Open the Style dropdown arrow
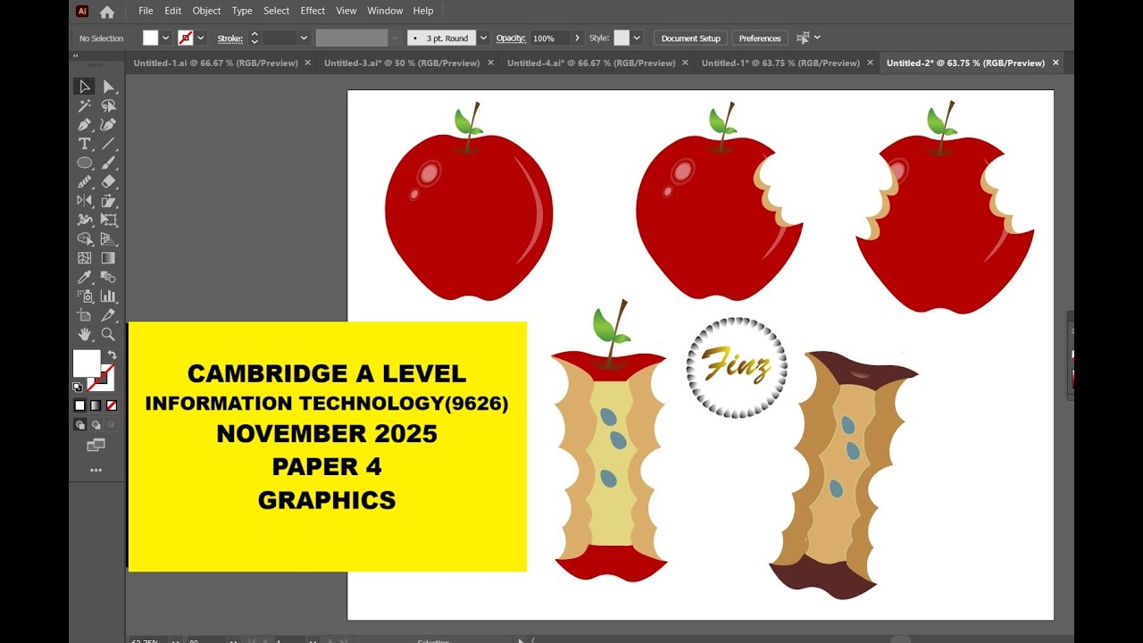Screen dimensions: 1143x643 pos(636,38)
